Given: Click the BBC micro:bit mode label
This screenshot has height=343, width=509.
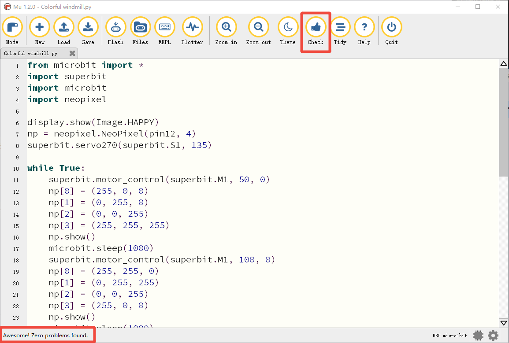Looking at the screenshot, I should point(450,336).
